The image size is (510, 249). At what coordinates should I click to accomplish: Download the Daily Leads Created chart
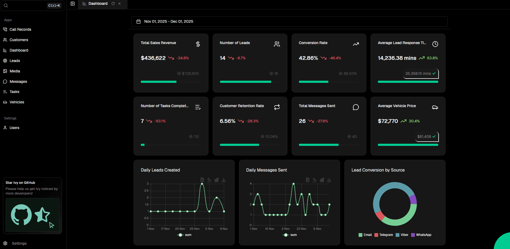pyautogui.click(x=224, y=180)
